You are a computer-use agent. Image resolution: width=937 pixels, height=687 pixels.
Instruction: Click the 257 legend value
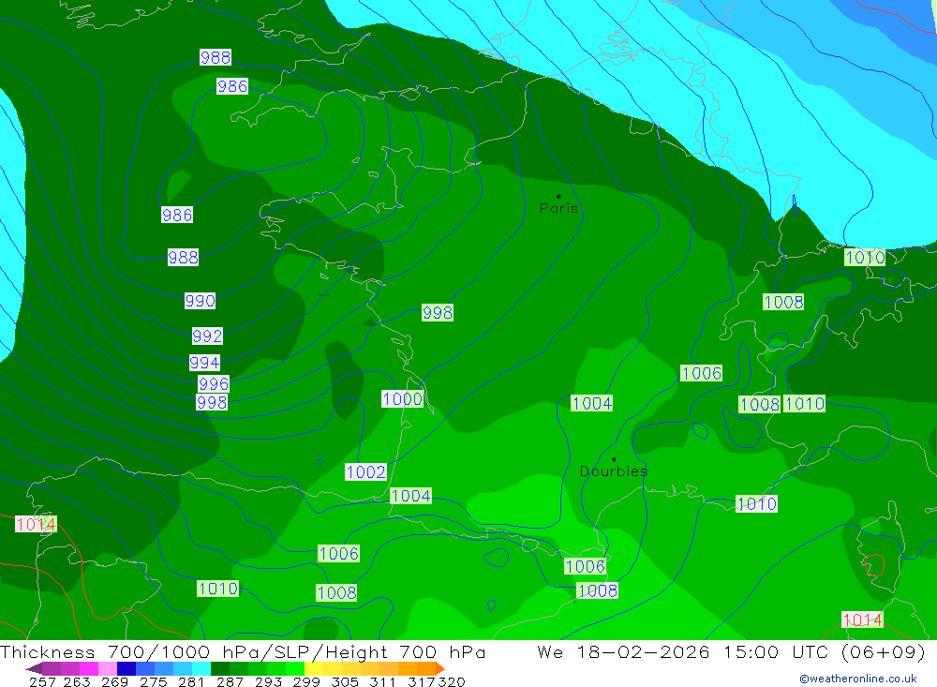[42, 682]
